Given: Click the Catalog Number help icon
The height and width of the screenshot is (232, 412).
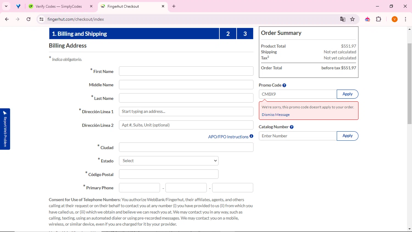Looking at the screenshot, I should (292, 127).
